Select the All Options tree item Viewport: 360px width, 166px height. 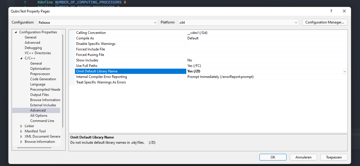click(39, 116)
